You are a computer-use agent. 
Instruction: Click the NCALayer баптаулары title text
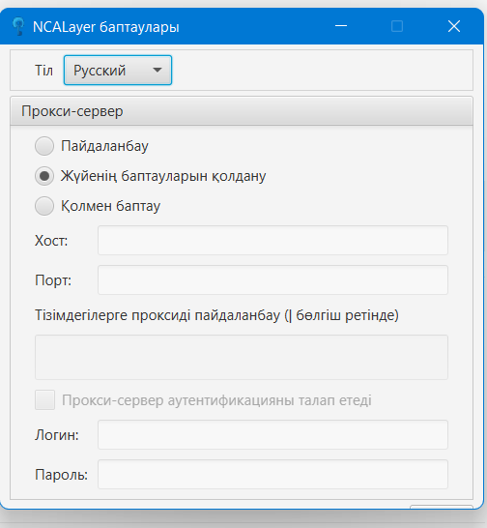tap(106, 27)
